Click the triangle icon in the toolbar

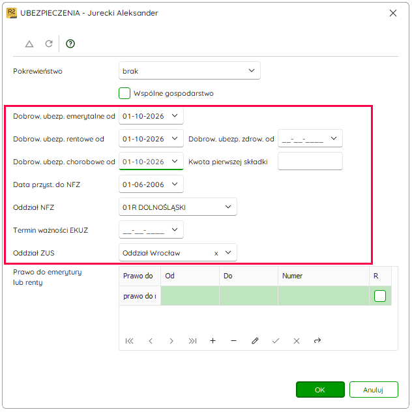pyautogui.click(x=29, y=44)
